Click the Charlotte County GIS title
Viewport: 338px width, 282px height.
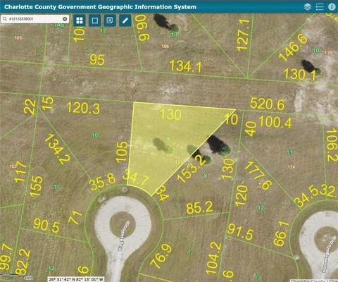[x=100, y=7]
